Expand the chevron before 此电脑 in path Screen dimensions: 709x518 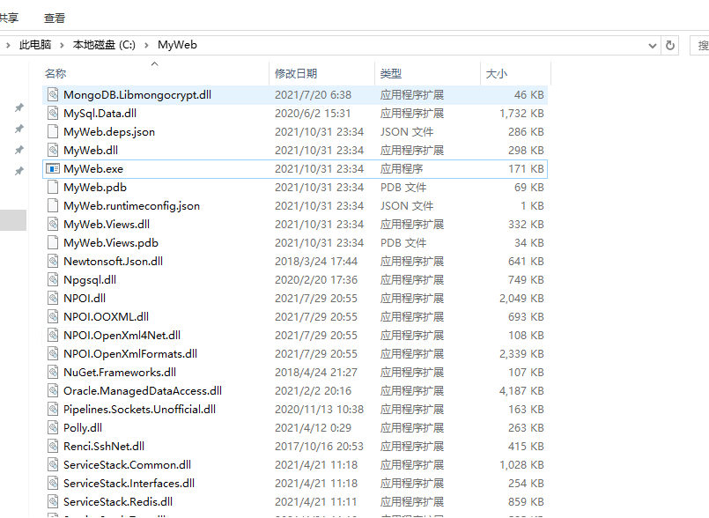8,45
